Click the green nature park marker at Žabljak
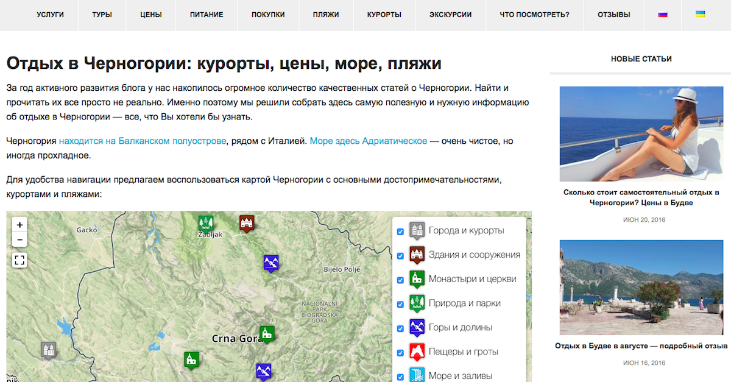The image size is (731, 382). point(206,224)
